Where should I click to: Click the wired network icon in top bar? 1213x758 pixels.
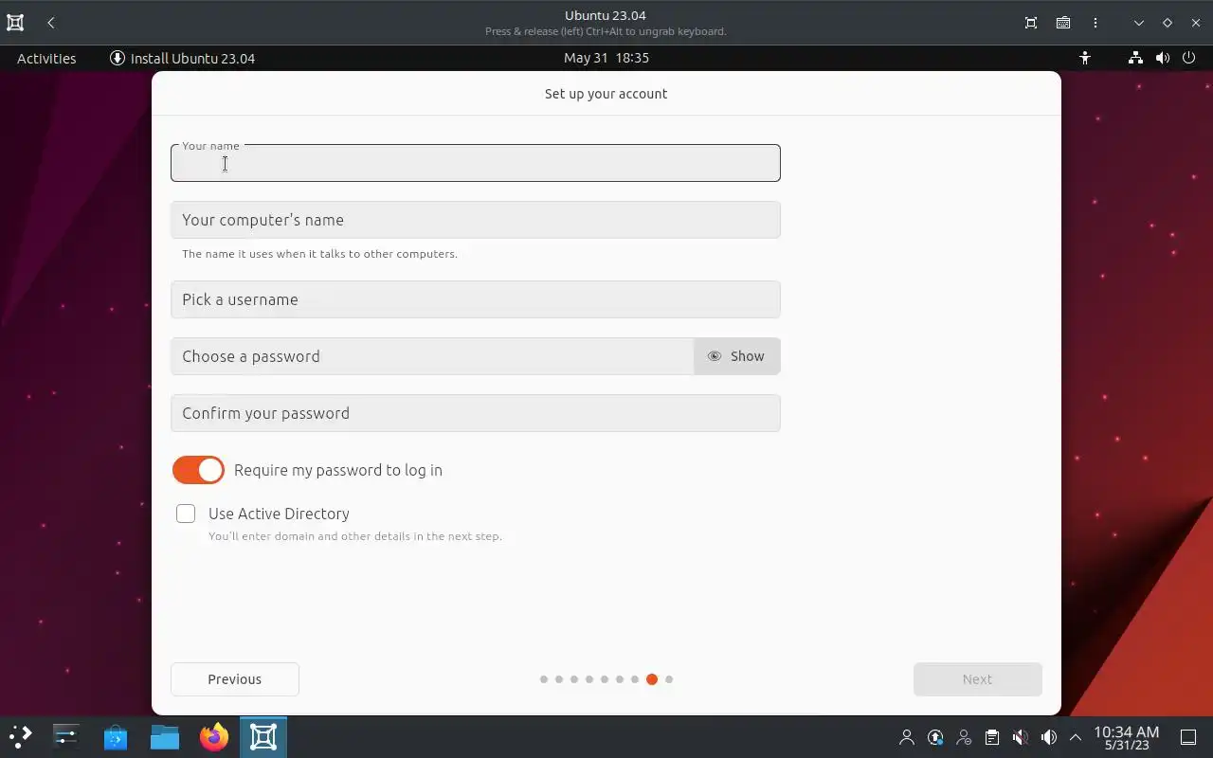tap(1135, 58)
